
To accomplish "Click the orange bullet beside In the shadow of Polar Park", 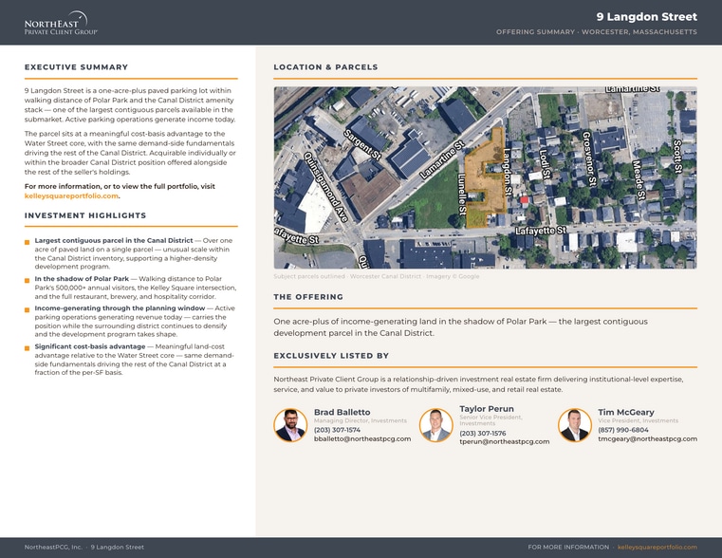I will pyautogui.click(x=28, y=280).
